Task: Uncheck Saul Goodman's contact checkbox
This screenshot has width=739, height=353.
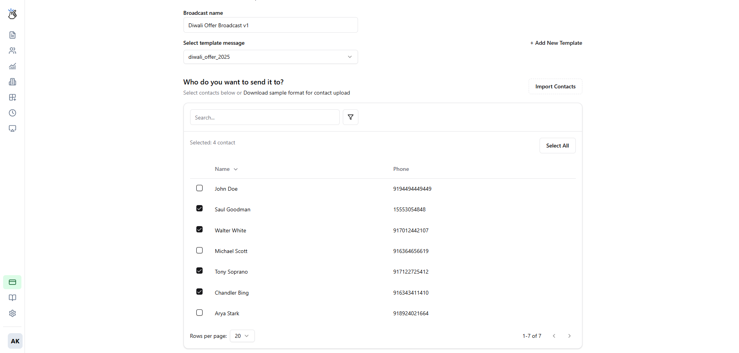Action: click(x=199, y=208)
